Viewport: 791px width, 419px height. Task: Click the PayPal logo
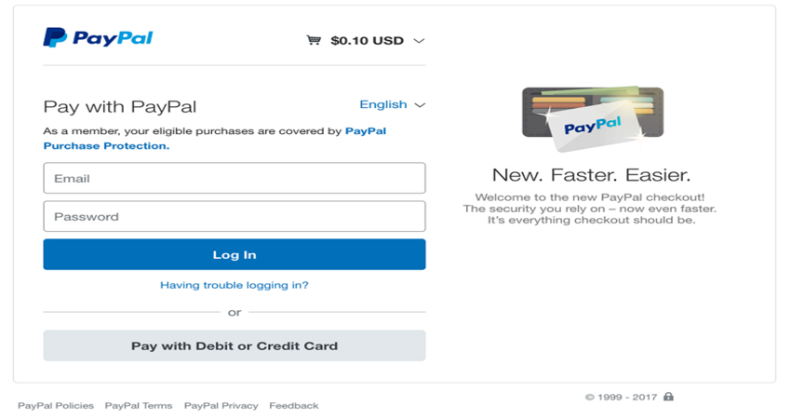click(x=98, y=38)
